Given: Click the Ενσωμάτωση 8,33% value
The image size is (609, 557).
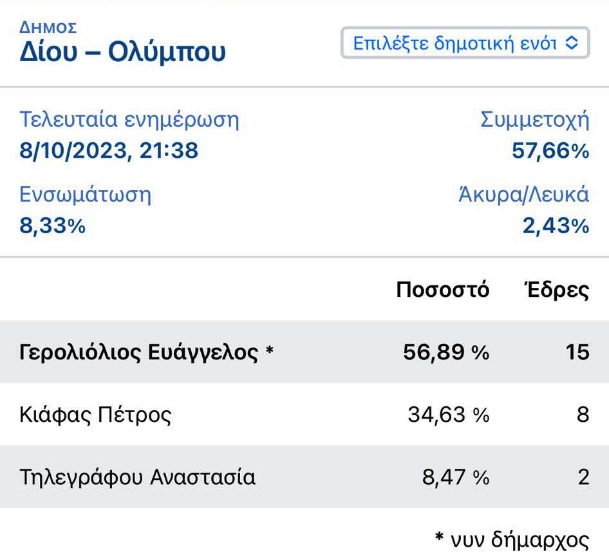Looking at the screenshot, I should tap(52, 225).
